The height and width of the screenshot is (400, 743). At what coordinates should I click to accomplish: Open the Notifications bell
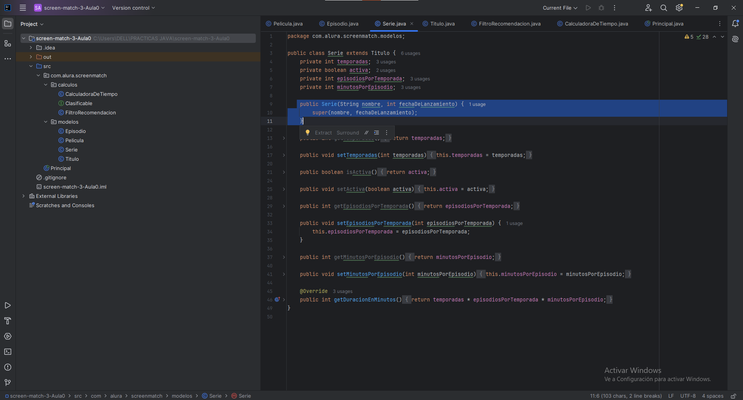[x=735, y=24]
